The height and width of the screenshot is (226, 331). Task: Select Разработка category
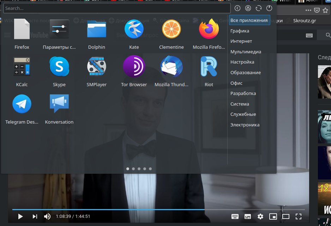(x=243, y=93)
